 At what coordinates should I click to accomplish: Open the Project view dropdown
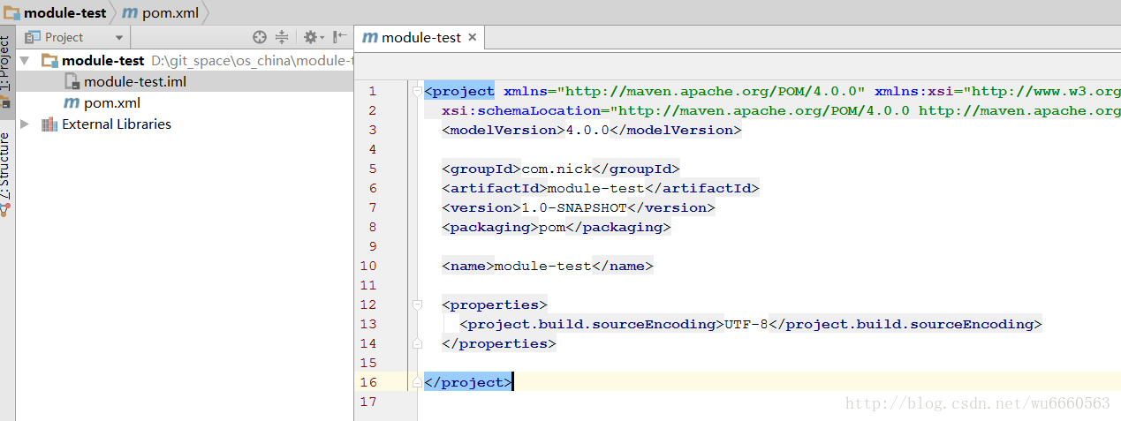(x=119, y=38)
